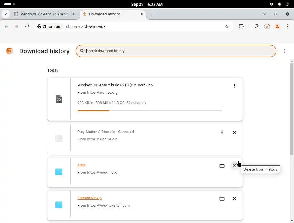Open the Extensions puzzle icon
This screenshot has height=223, width=294.
(x=241, y=26)
